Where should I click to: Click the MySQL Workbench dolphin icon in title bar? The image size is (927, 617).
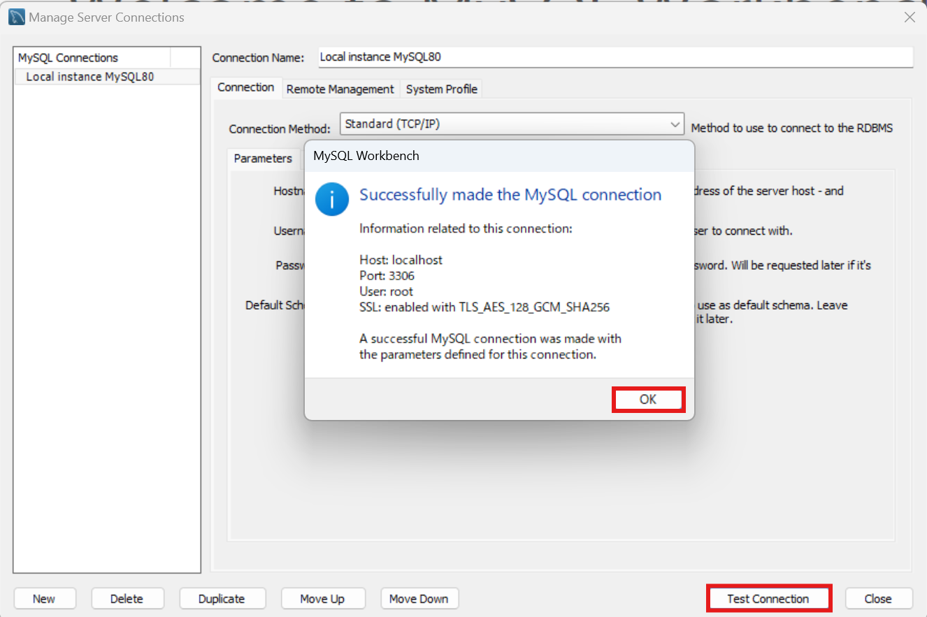click(15, 16)
